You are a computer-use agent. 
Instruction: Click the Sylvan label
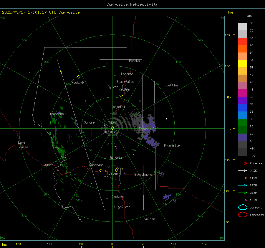113,87
